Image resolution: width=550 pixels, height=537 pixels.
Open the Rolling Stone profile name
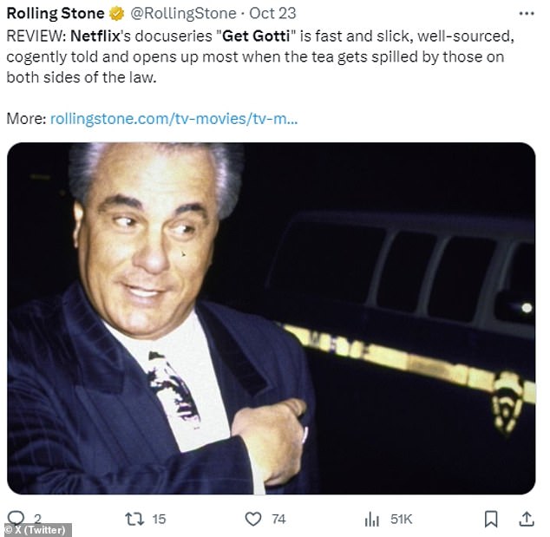pos(56,14)
